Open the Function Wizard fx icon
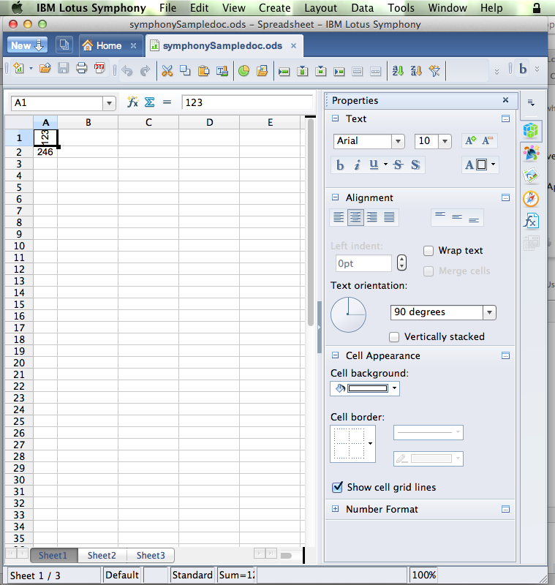555x585 pixels. 132,102
